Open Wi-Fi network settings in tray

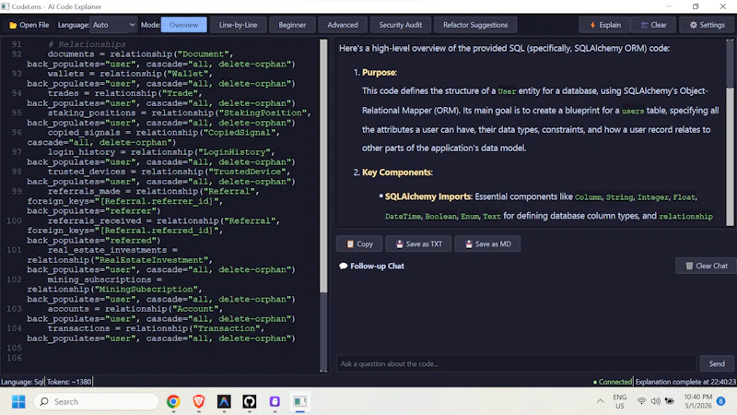pyautogui.click(x=641, y=401)
